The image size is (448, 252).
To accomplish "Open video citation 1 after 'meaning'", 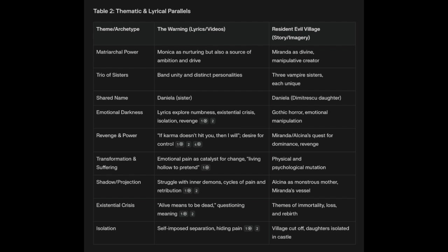I will tap(183, 214).
